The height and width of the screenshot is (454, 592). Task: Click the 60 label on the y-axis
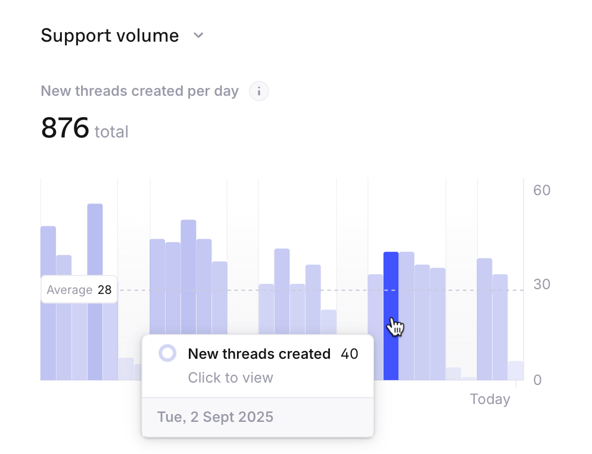tap(541, 190)
